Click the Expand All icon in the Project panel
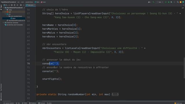The image size is (185, 104). tap(14, 5)
